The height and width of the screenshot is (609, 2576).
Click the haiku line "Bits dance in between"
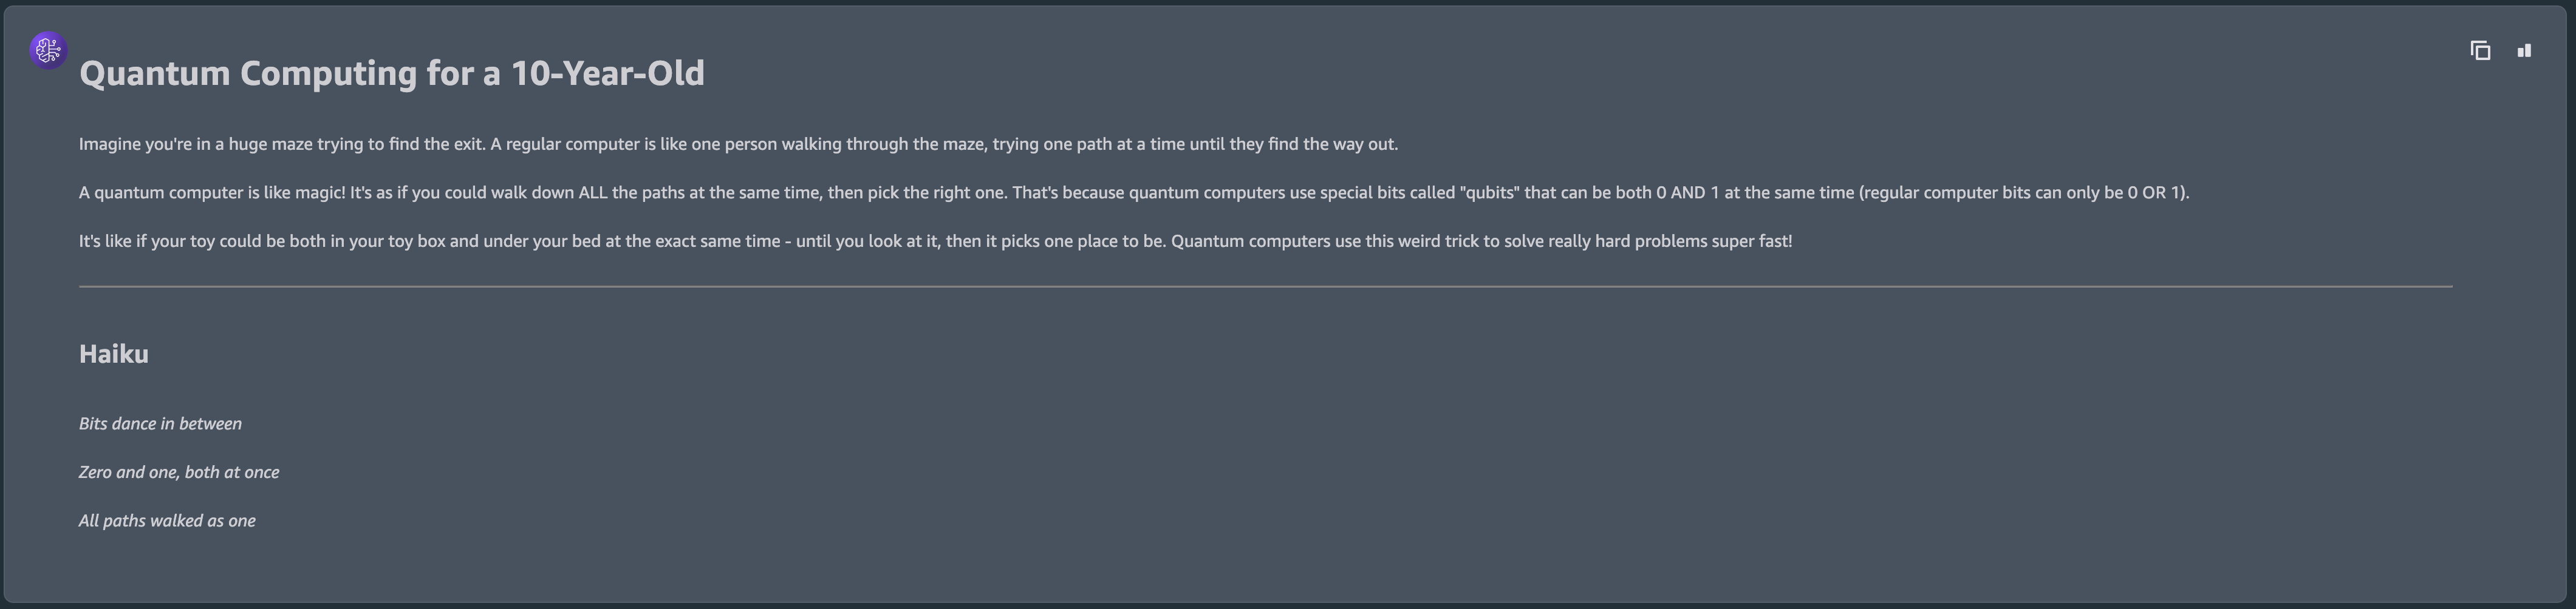tap(160, 423)
